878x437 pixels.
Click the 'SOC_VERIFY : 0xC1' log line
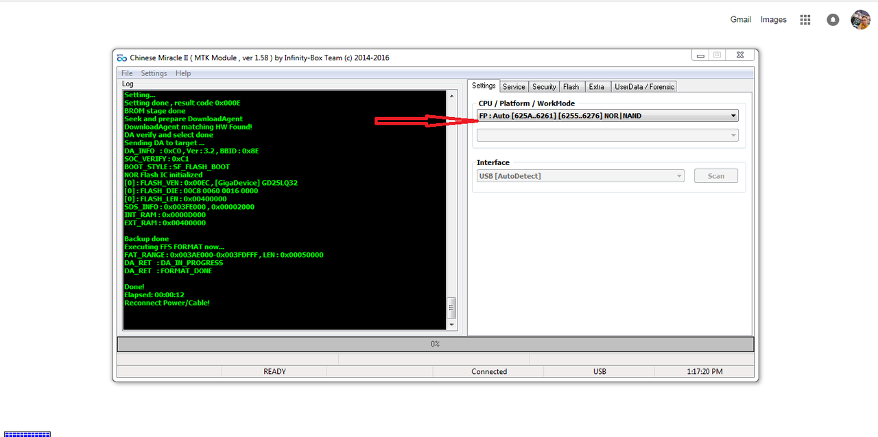point(156,159)
